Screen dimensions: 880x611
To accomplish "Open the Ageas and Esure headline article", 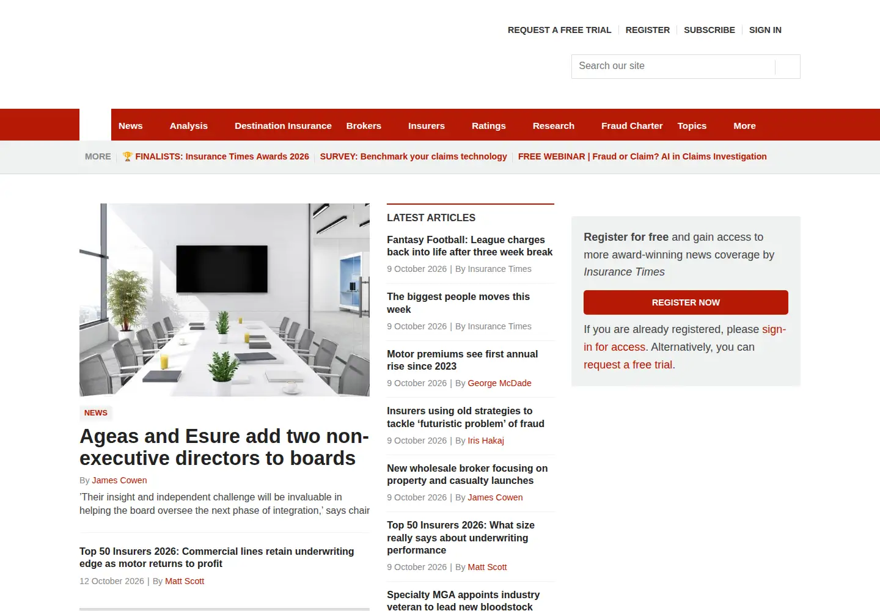I will tap(224, 447).
